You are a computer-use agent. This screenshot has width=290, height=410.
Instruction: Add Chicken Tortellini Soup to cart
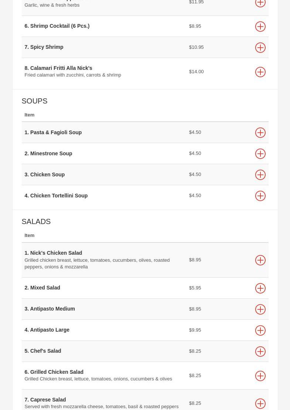260,196
